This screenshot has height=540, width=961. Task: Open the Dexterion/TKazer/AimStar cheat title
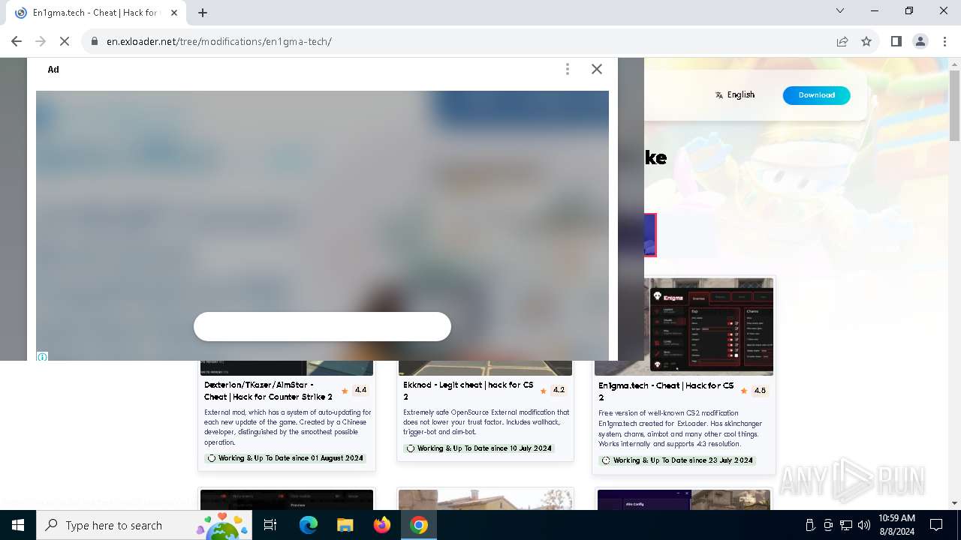[x=268, y=391]
